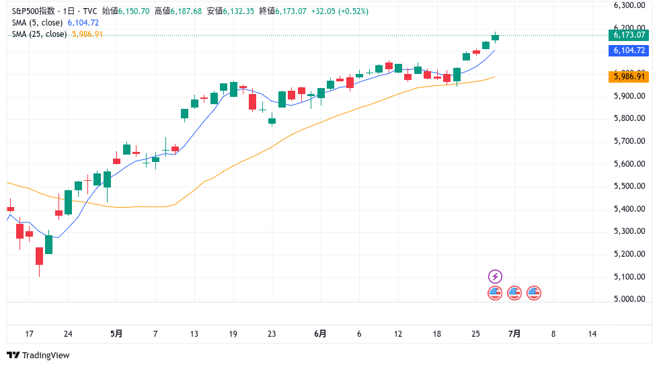659x367 pixels.
Task: Click the 7月 label on time axis
Action: [x=514, y=334]
